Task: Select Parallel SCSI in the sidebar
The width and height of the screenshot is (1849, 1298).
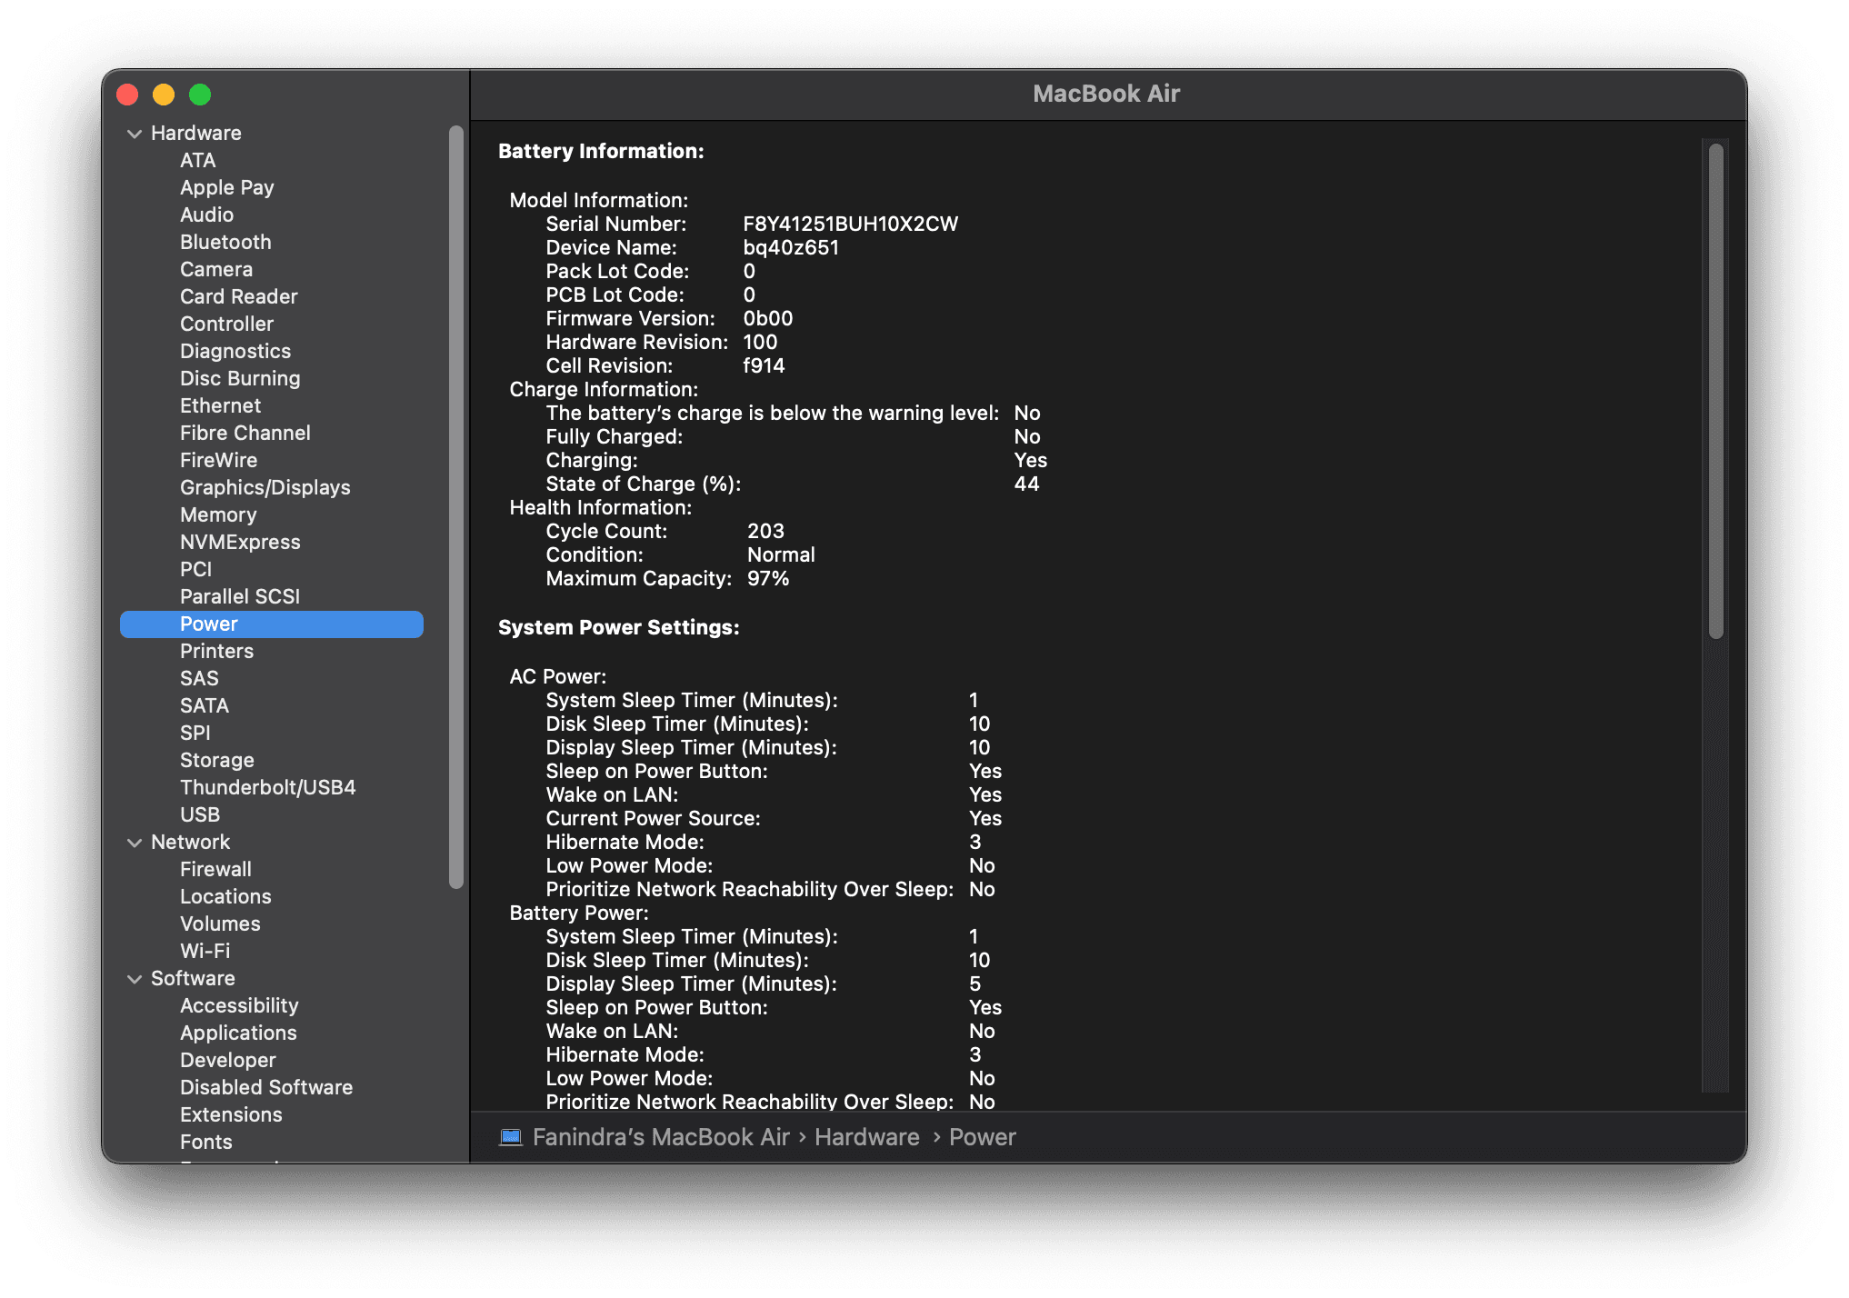Action: click(x=240, y=596)
